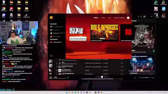This screenshot has height=94, width=168.
Task: Go to the previous track in Spotify
Action: point(99,77)
